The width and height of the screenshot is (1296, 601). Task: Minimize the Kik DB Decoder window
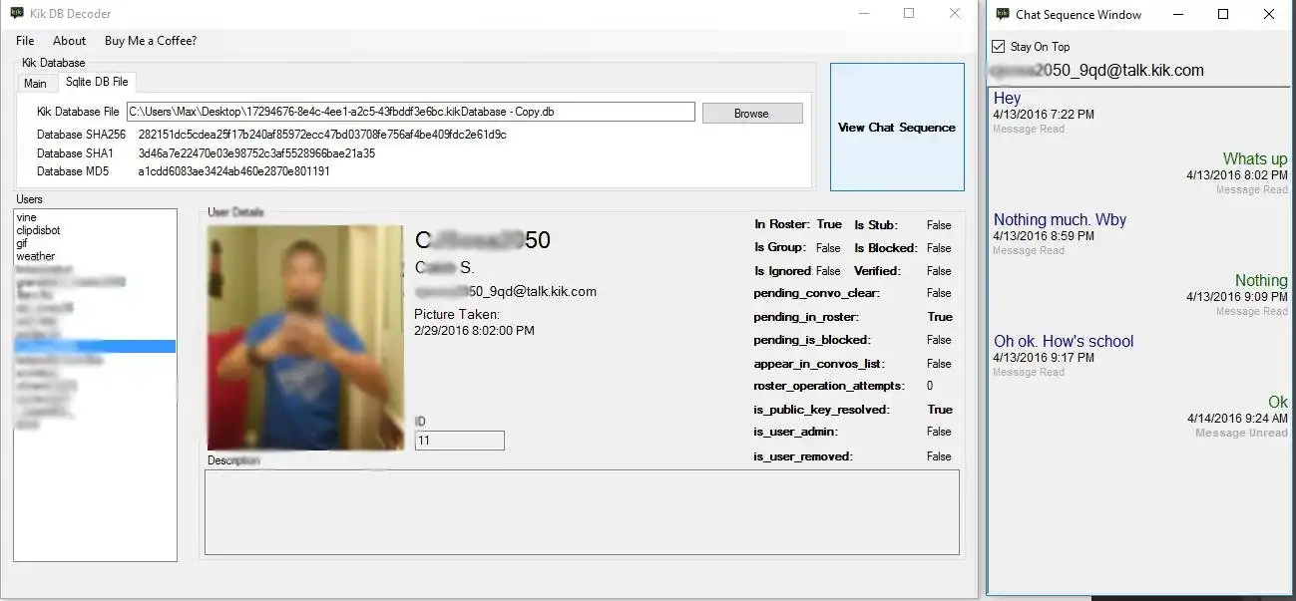864,14
